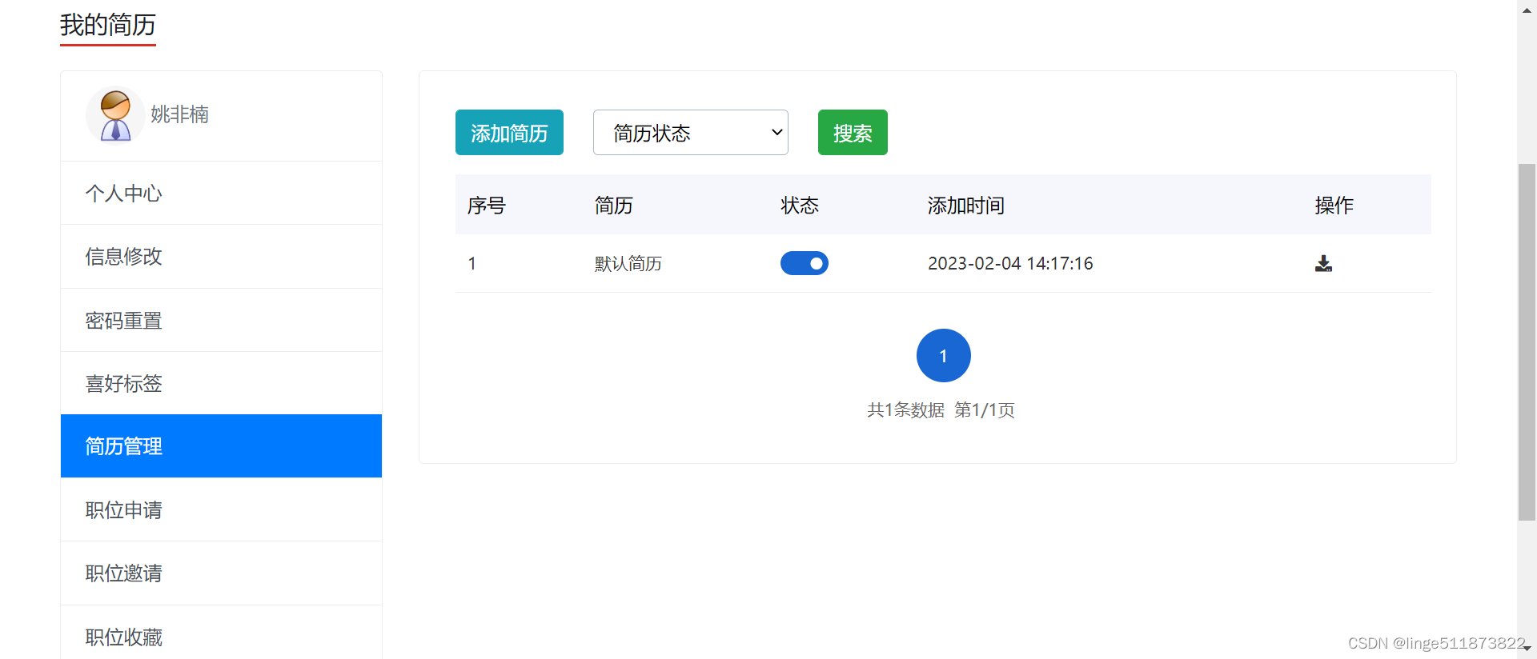Screen dimensions: 1537x659
Task: Open the 简历状态 dropdown
Action: coord(691,133)
